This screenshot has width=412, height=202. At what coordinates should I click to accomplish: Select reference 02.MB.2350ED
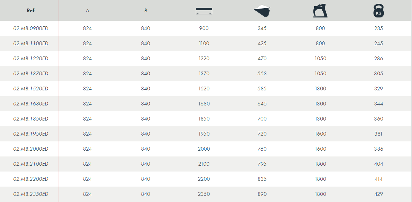tap(31, 194)
